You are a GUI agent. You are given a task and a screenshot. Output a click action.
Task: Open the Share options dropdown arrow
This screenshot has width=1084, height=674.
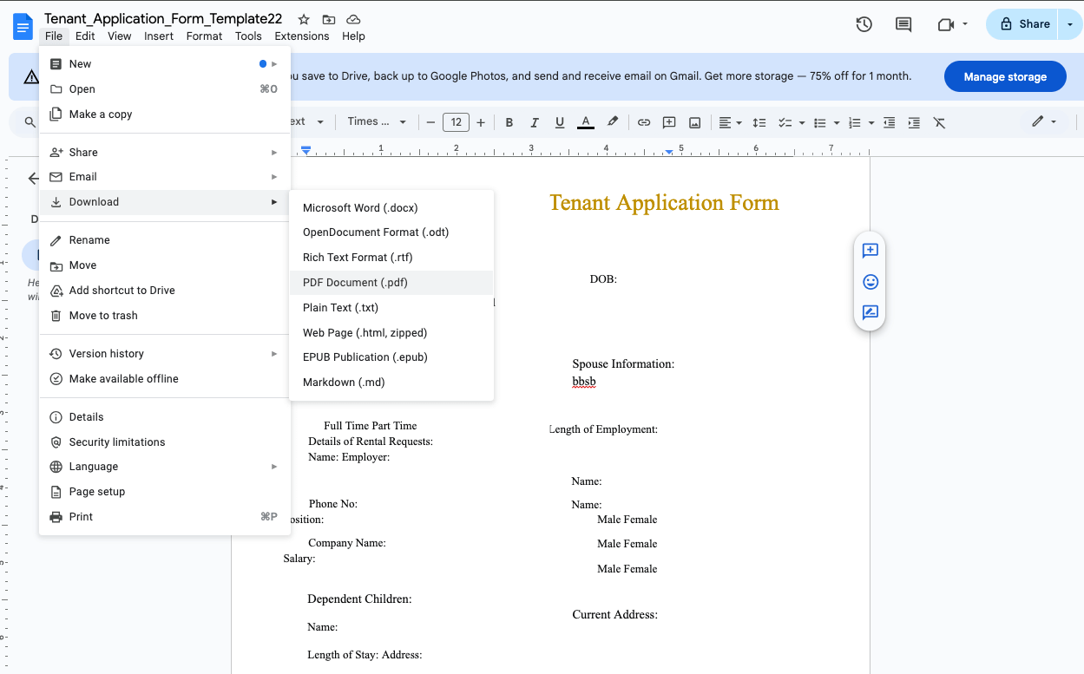pyautogui.click(x=1070, y=24)
